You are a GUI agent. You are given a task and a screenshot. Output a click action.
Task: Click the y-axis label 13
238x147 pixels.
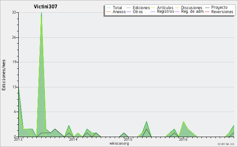pyautogui.click(x=14, y=87)
